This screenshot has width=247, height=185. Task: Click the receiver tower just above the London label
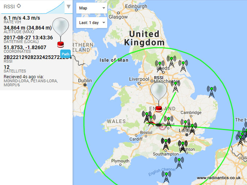192,129
